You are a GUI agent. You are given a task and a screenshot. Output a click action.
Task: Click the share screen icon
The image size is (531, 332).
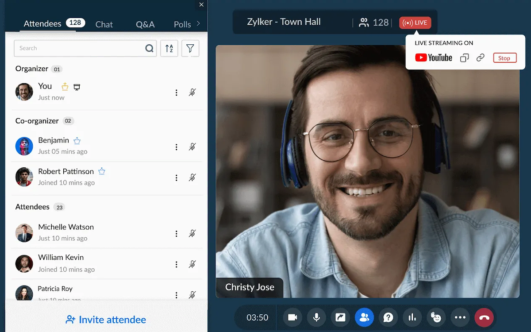click(340, 317)
